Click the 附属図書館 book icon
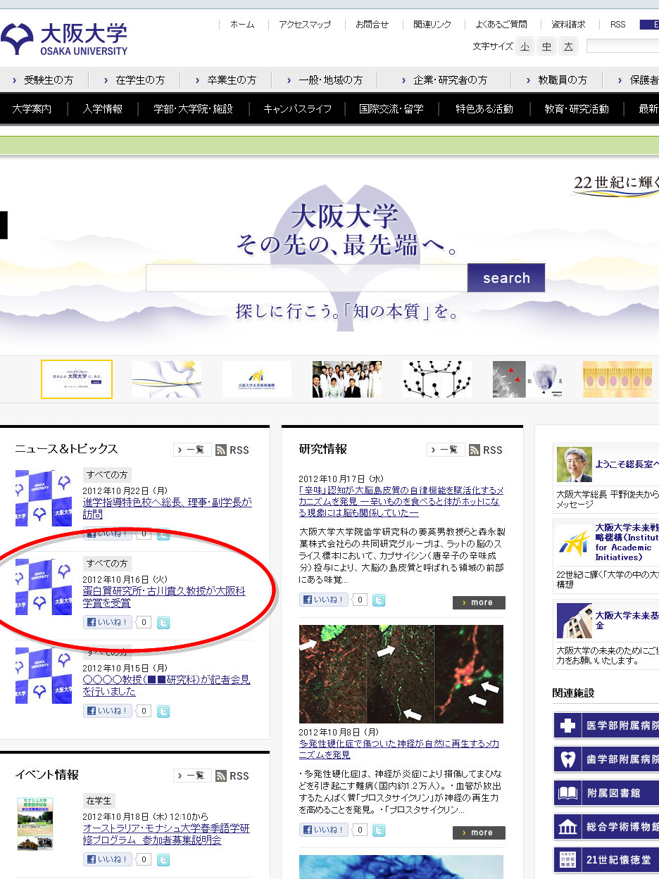This screenshot has width=659, height=879. pos(567,794)
